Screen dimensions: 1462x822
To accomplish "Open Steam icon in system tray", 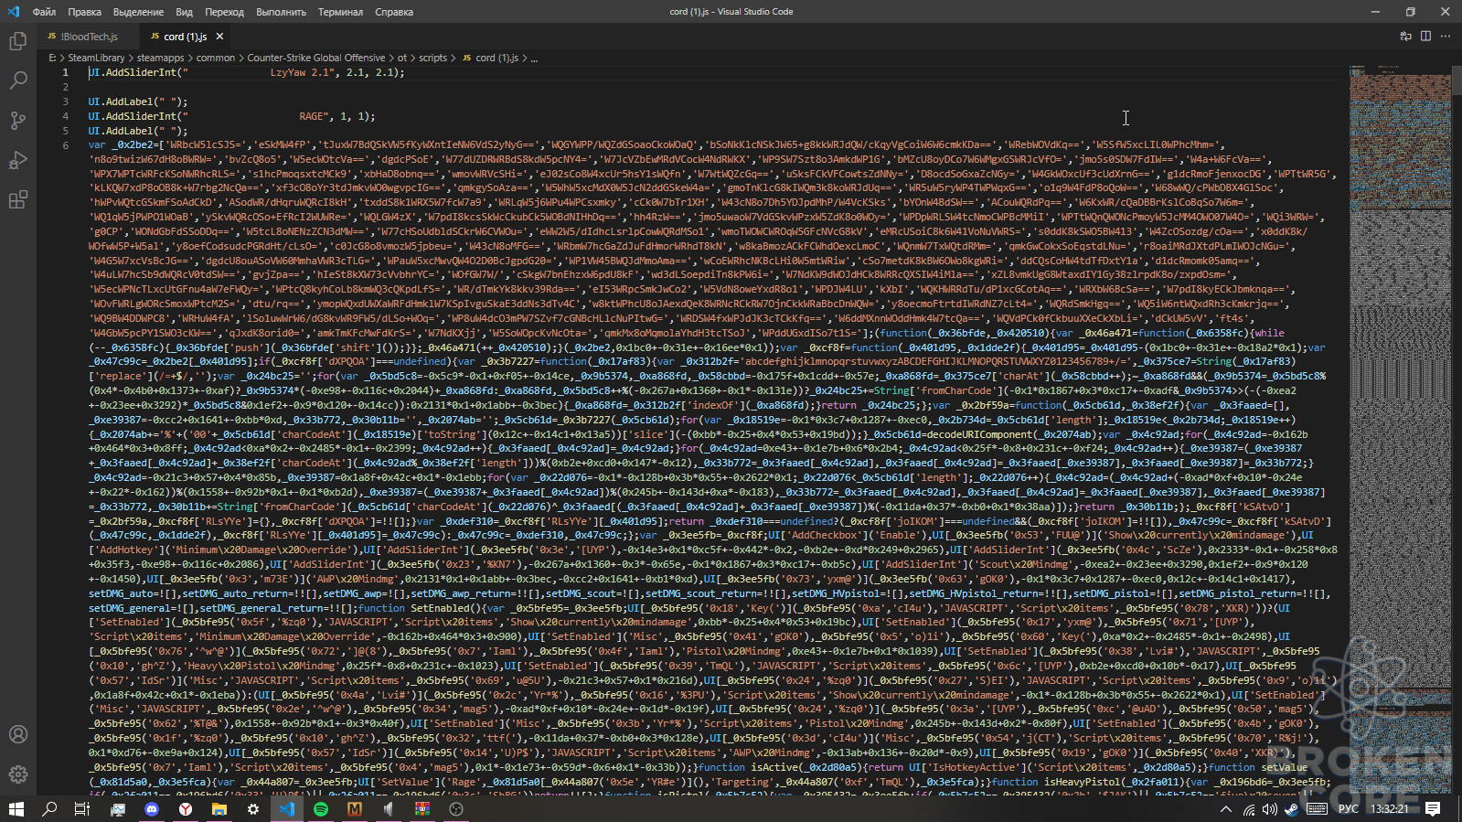I will click(x=1291, y=809).
